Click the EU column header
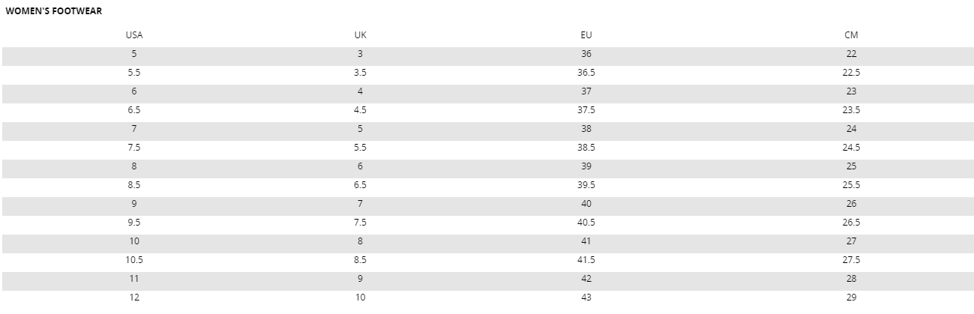This screenshot has width=974, height=314. (586, 35)
